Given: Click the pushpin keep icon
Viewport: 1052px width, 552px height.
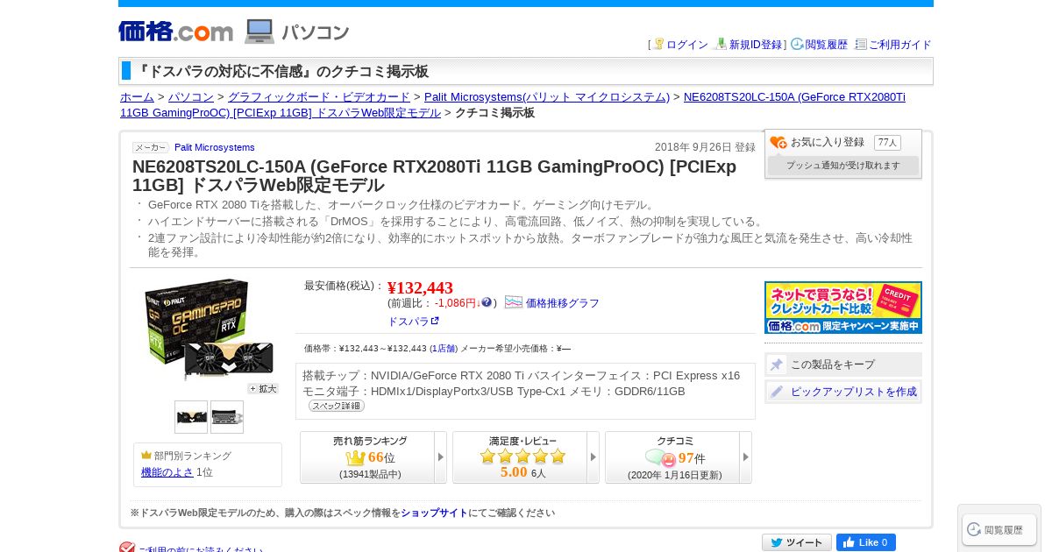Looking at the screenshot, I should click(777, 364).
